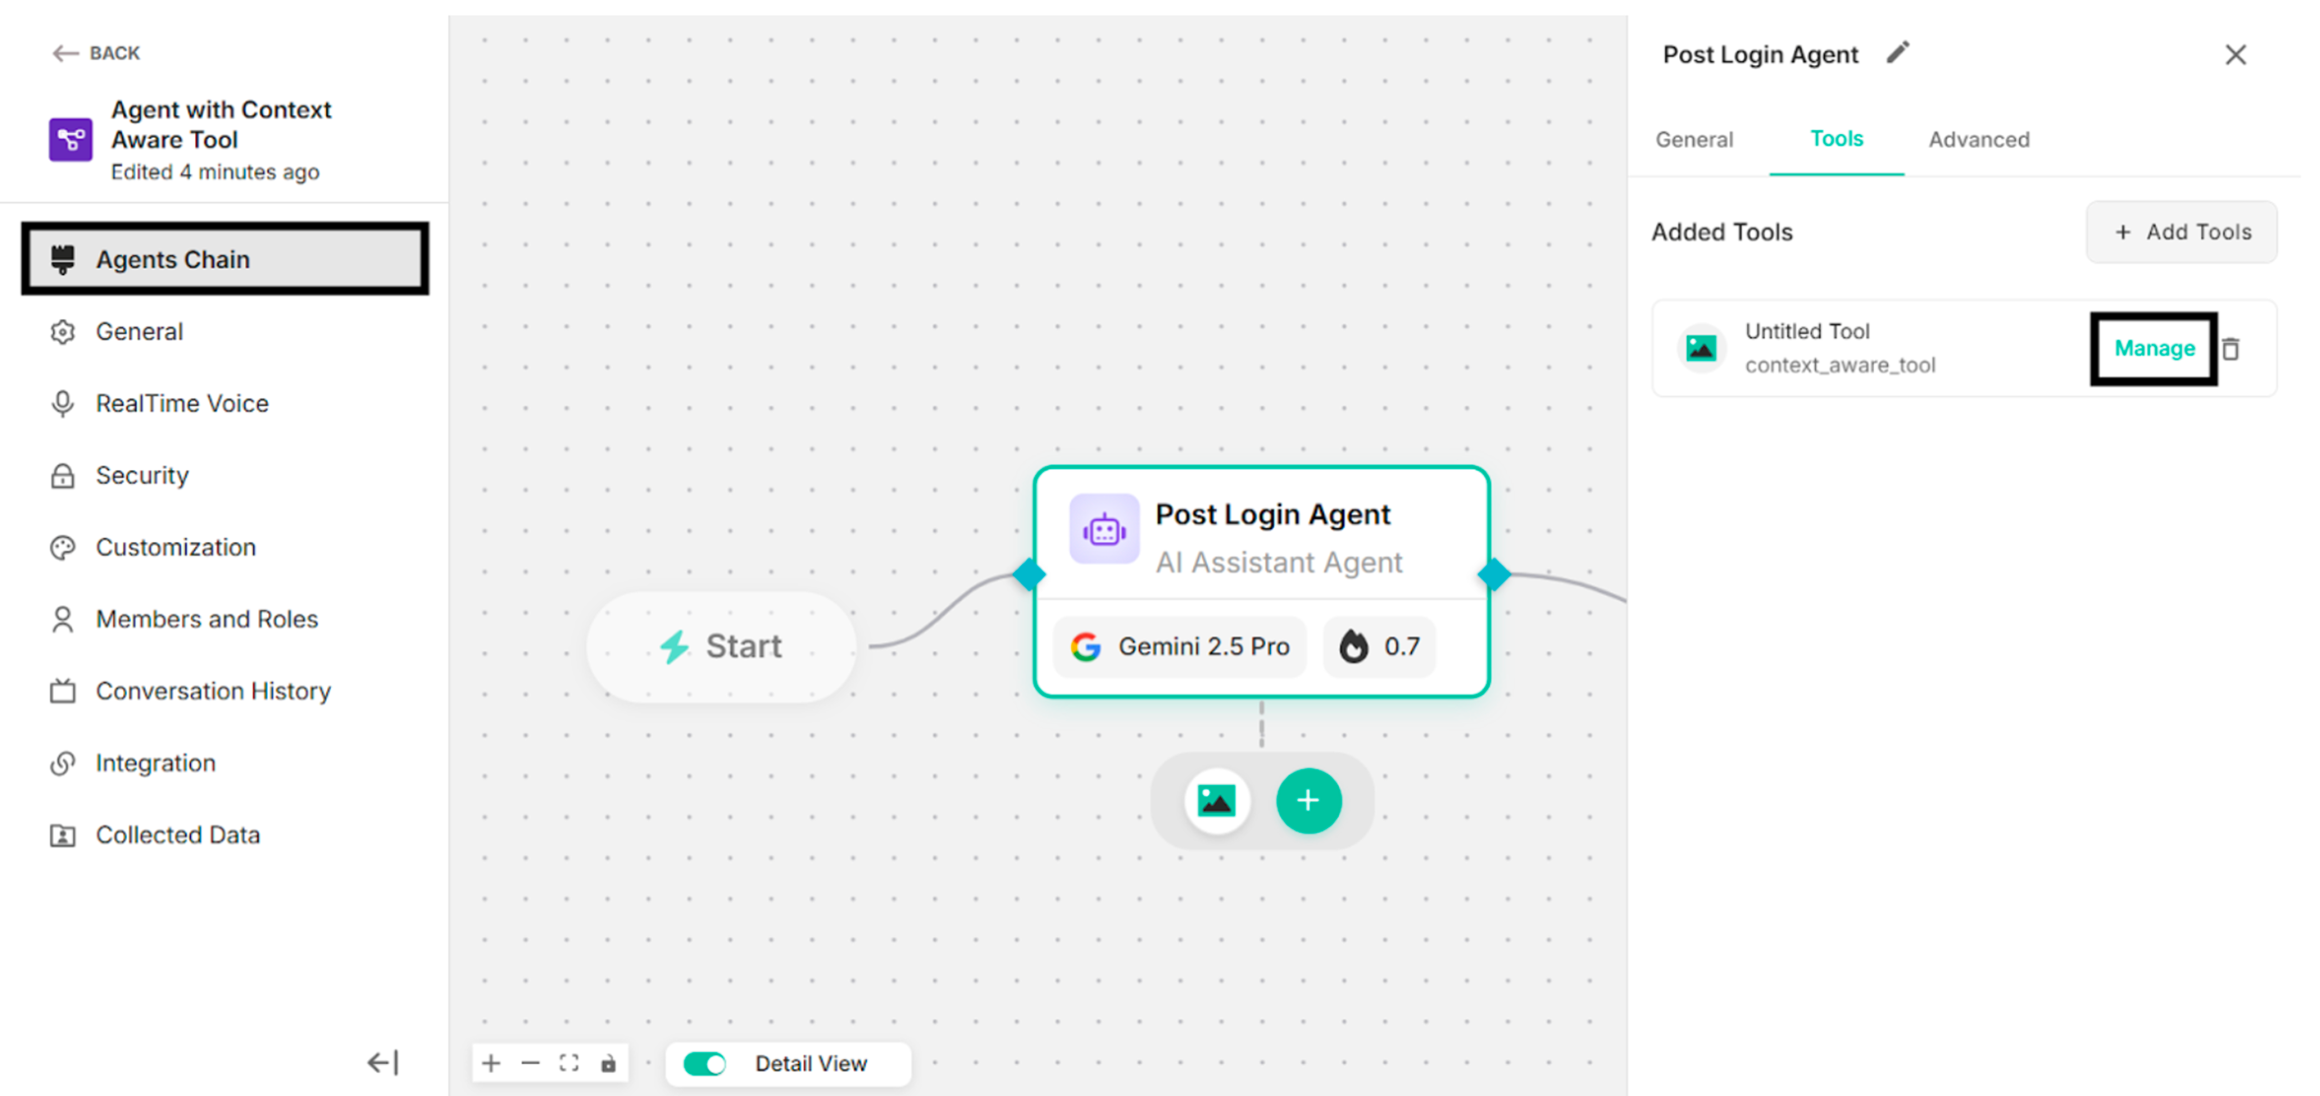Zoom in on the canvas

pyautogui.click(x=491, y=1064)
